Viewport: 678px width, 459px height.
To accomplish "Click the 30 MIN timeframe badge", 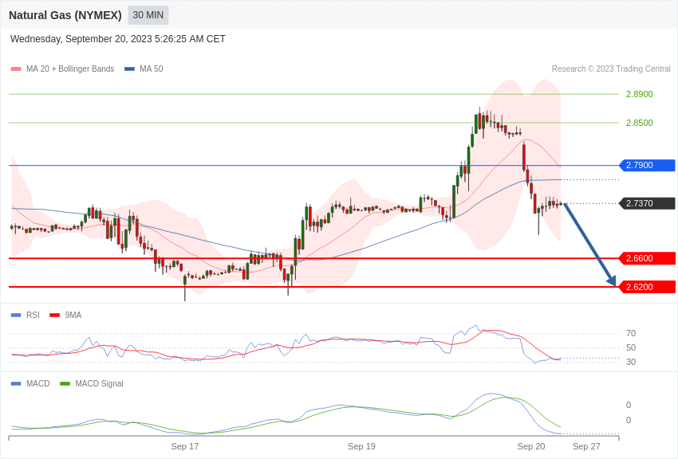I will 148,15.
